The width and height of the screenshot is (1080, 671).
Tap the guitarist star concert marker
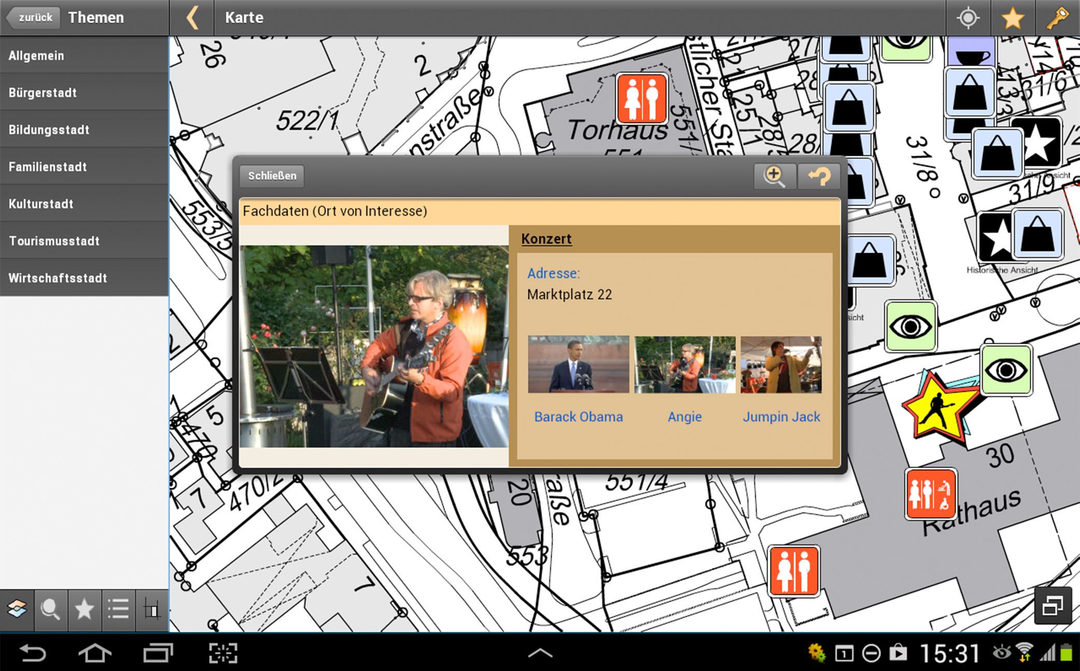(937, 407)
